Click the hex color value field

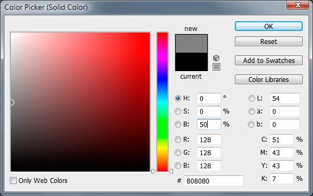coord(214,181)
